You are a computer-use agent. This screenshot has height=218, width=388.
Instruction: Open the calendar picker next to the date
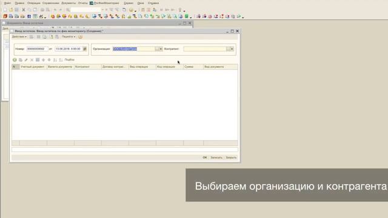point(85,49)
